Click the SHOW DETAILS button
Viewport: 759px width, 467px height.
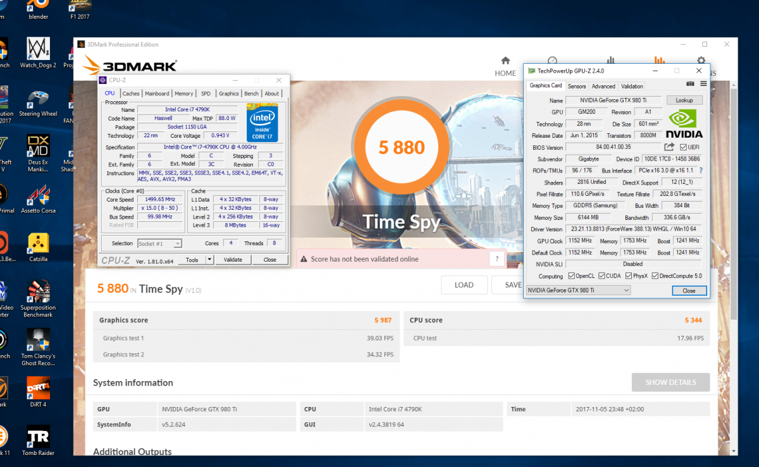click(670, 382)
